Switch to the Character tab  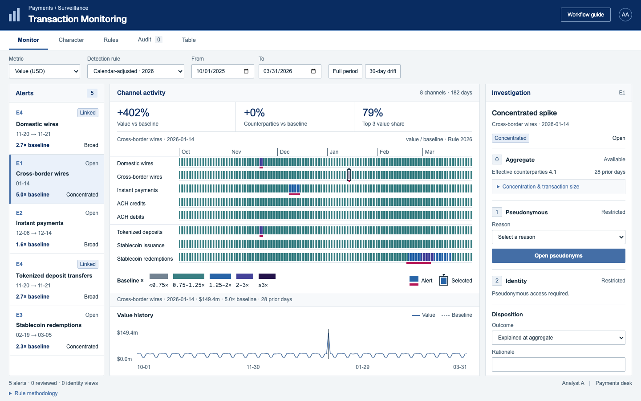71,40
